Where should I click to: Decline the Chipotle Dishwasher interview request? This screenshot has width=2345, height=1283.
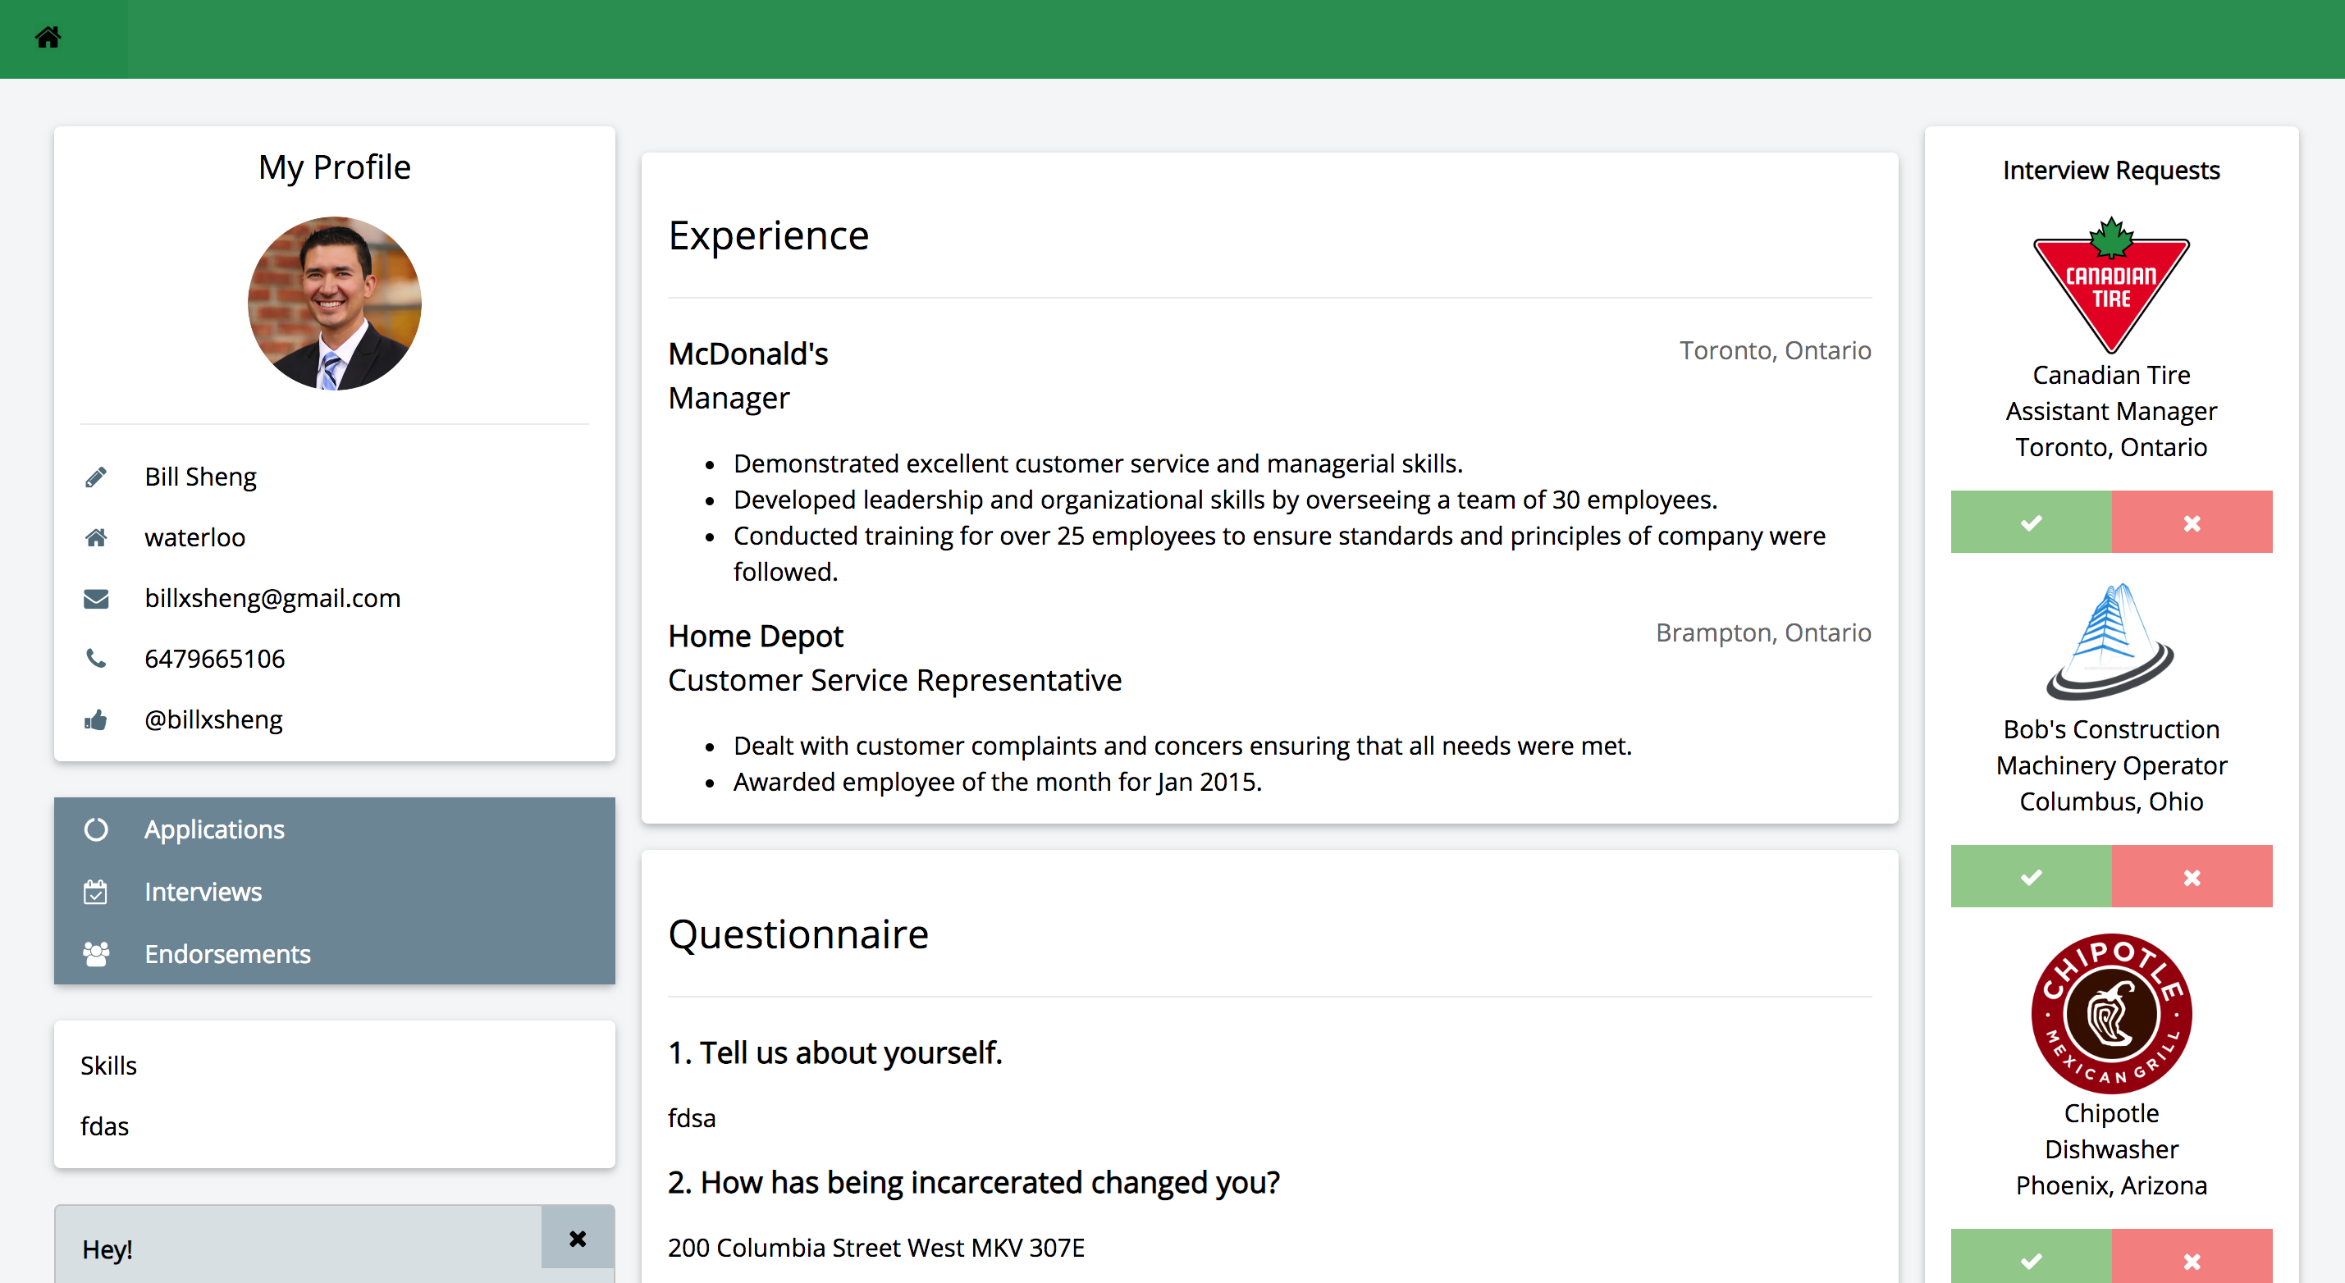[2191, 1259]
